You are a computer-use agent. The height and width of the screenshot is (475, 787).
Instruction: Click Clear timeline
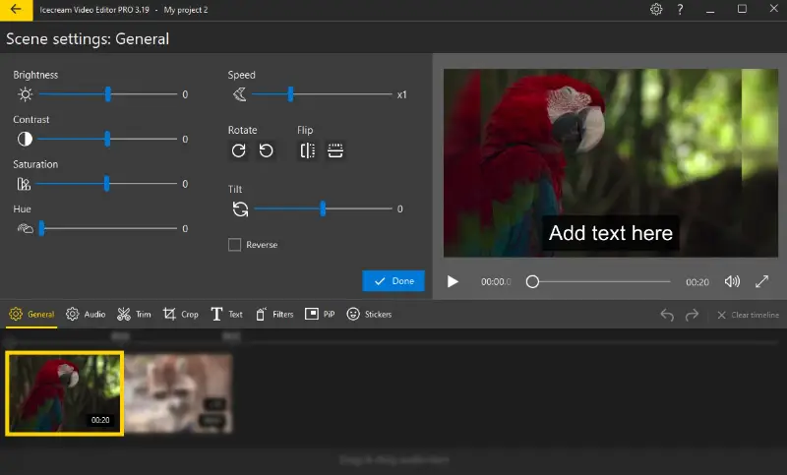[748, 315]
